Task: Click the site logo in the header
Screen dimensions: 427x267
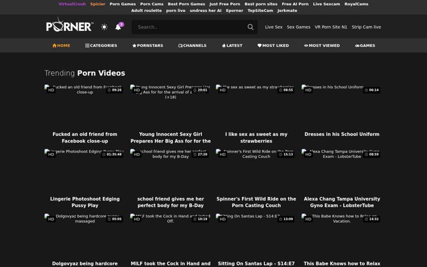Action: tap(69, 25)
